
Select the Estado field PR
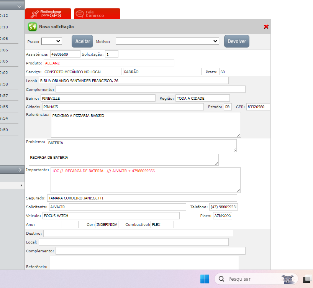click(228, 107)
